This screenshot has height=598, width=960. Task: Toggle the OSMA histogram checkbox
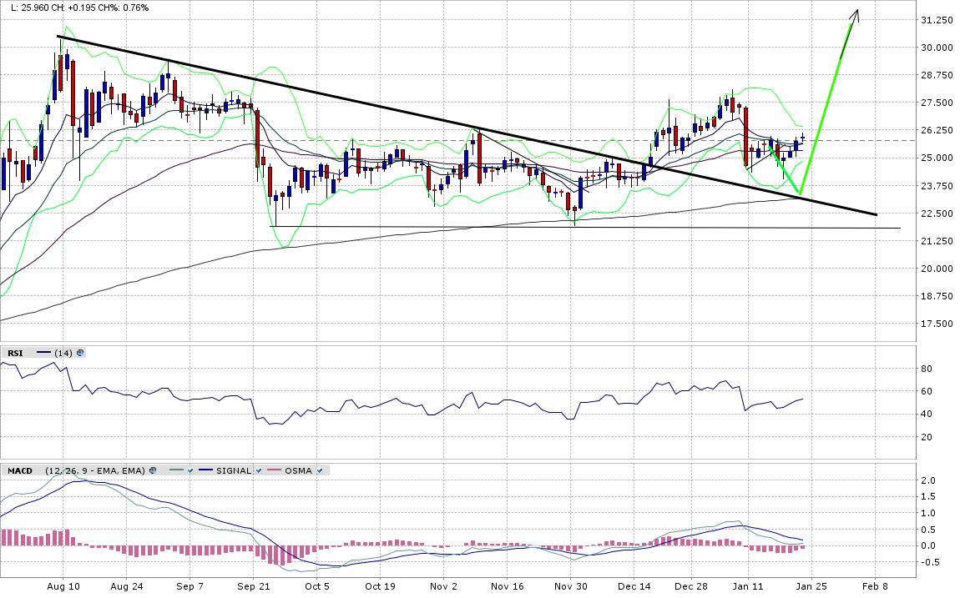320,471
